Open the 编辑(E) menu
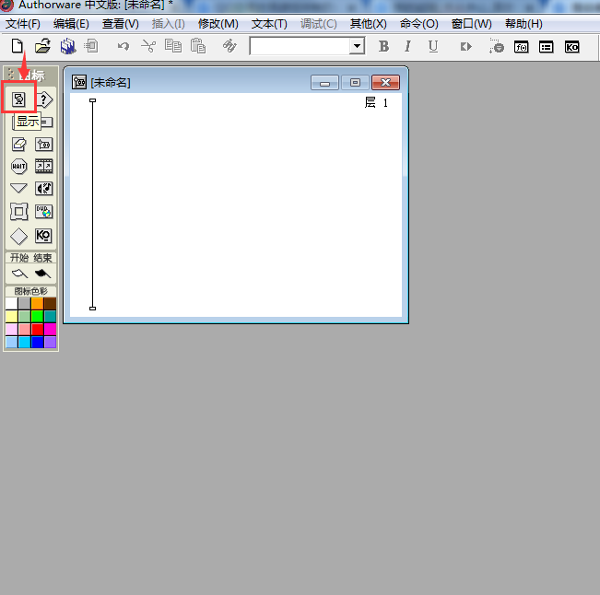600x595 pixels. click(71, 24)
